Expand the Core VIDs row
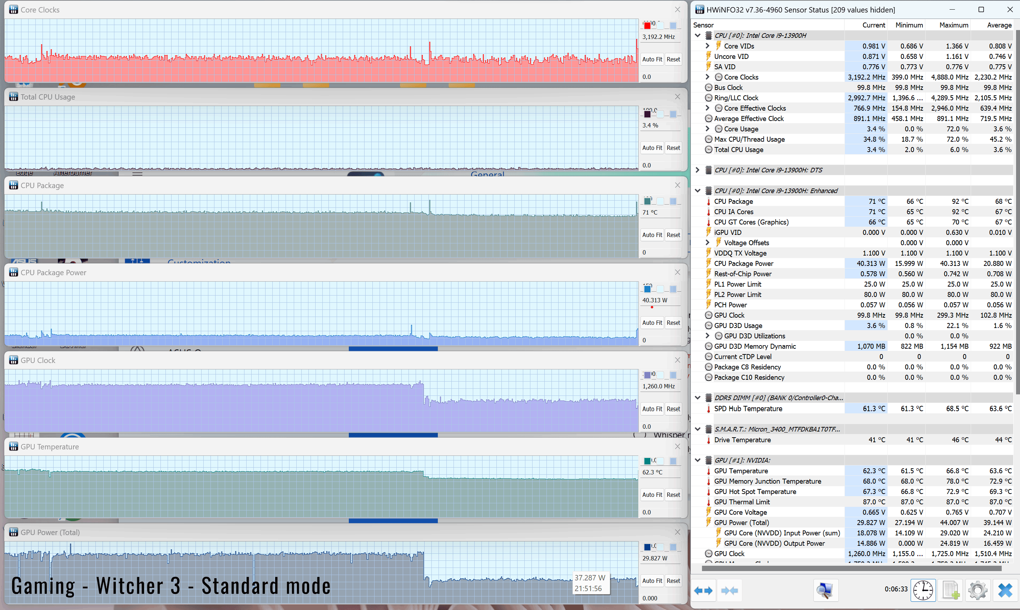Image resolution: width=1020 pixels, height=610 pixels. pyautogui.click(x=707, y=46)
